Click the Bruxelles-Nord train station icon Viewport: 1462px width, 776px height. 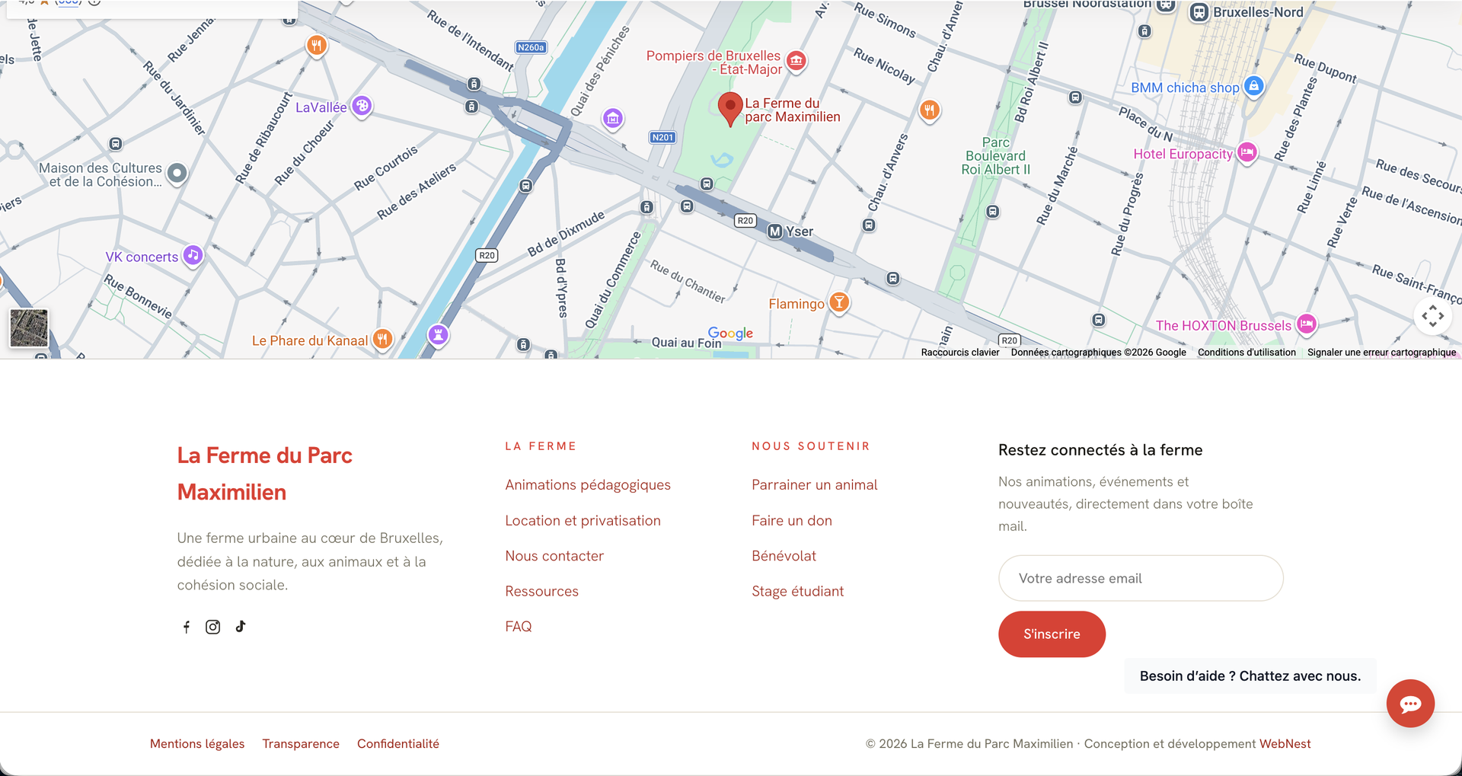[1199, 12]
